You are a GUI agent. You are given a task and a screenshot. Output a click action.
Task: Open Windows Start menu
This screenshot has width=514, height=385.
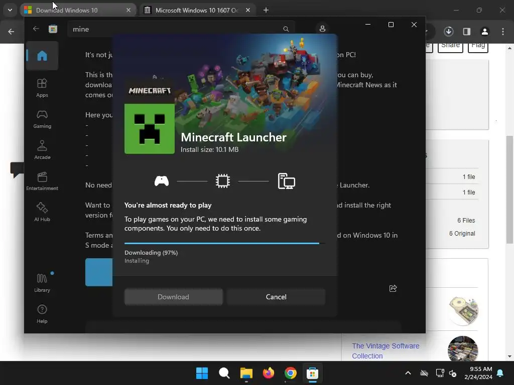(202, 373)
